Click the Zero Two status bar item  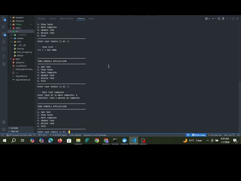point(229,135)
